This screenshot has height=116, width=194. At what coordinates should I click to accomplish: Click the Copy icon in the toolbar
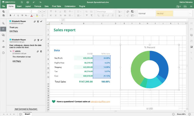(x=4, y=12)
